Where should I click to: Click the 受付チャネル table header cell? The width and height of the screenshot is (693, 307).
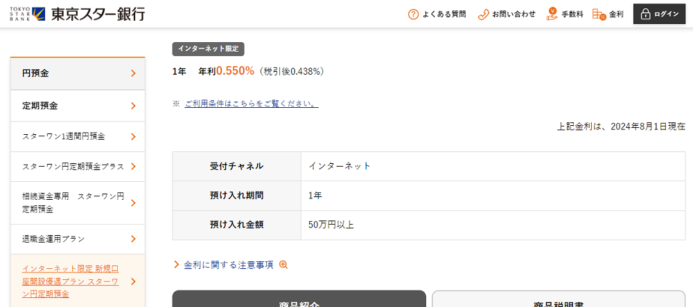[x=237, y=166]
